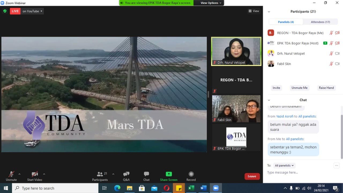The image size is (343, 193).
Task: Click the Unmute Me button
Action: [x=300, y=88]
